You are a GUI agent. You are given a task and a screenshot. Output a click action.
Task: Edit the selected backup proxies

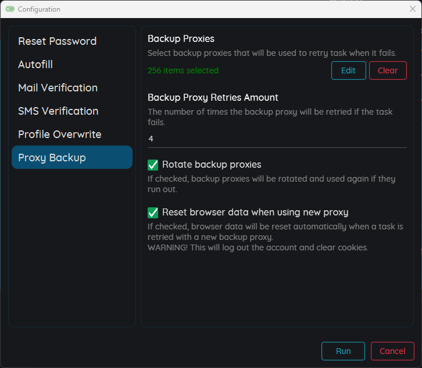tap(349, 70)
